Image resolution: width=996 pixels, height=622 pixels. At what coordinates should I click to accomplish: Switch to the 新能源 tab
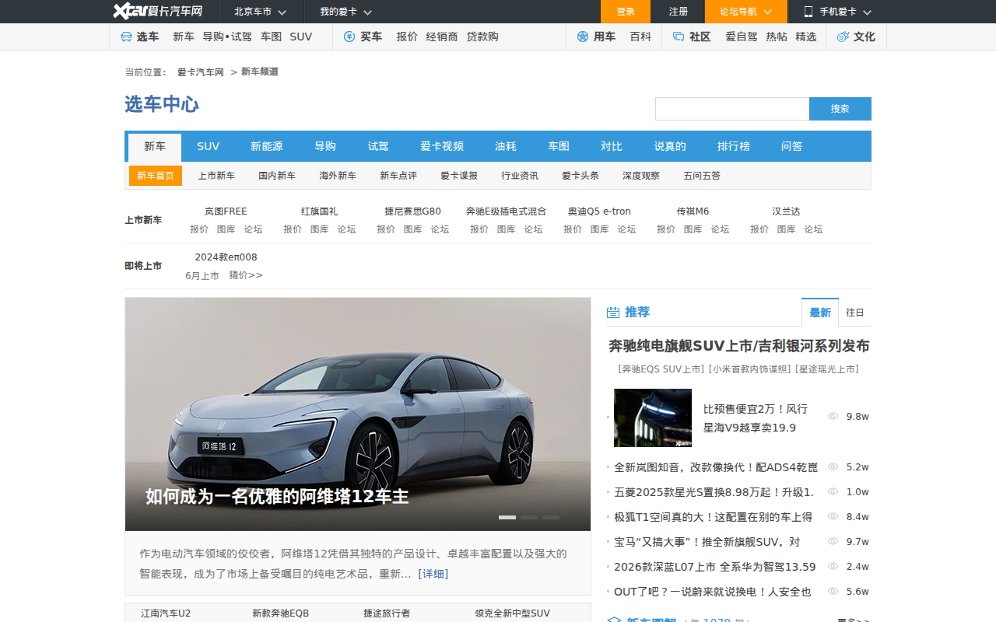[266, 146]
